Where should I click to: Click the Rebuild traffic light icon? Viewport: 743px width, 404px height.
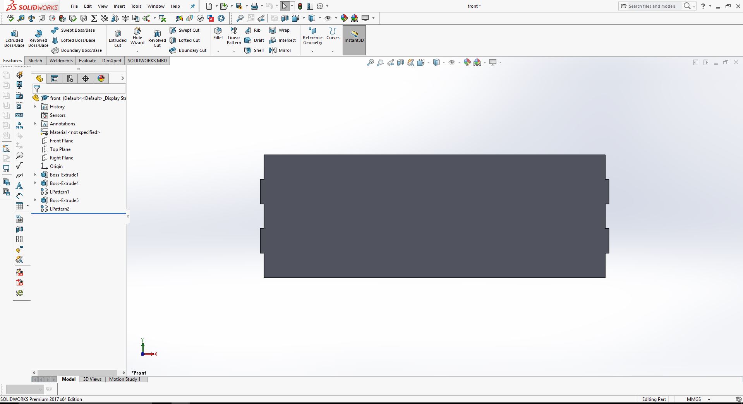pyautogui.click(x=300, y=6)
